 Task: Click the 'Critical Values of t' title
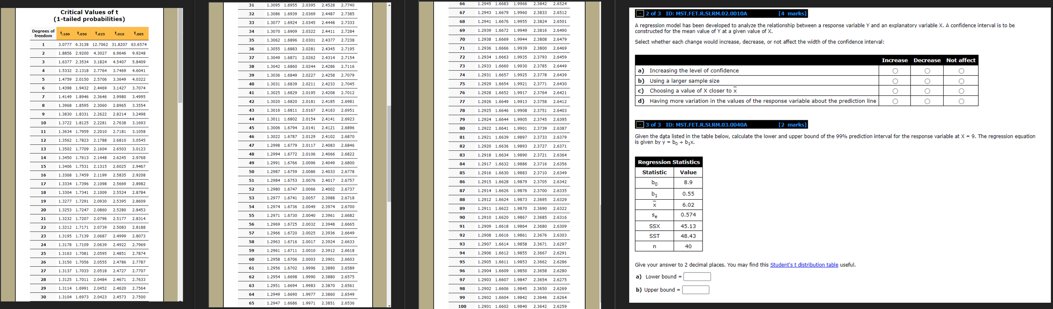(x=89, y=12)
